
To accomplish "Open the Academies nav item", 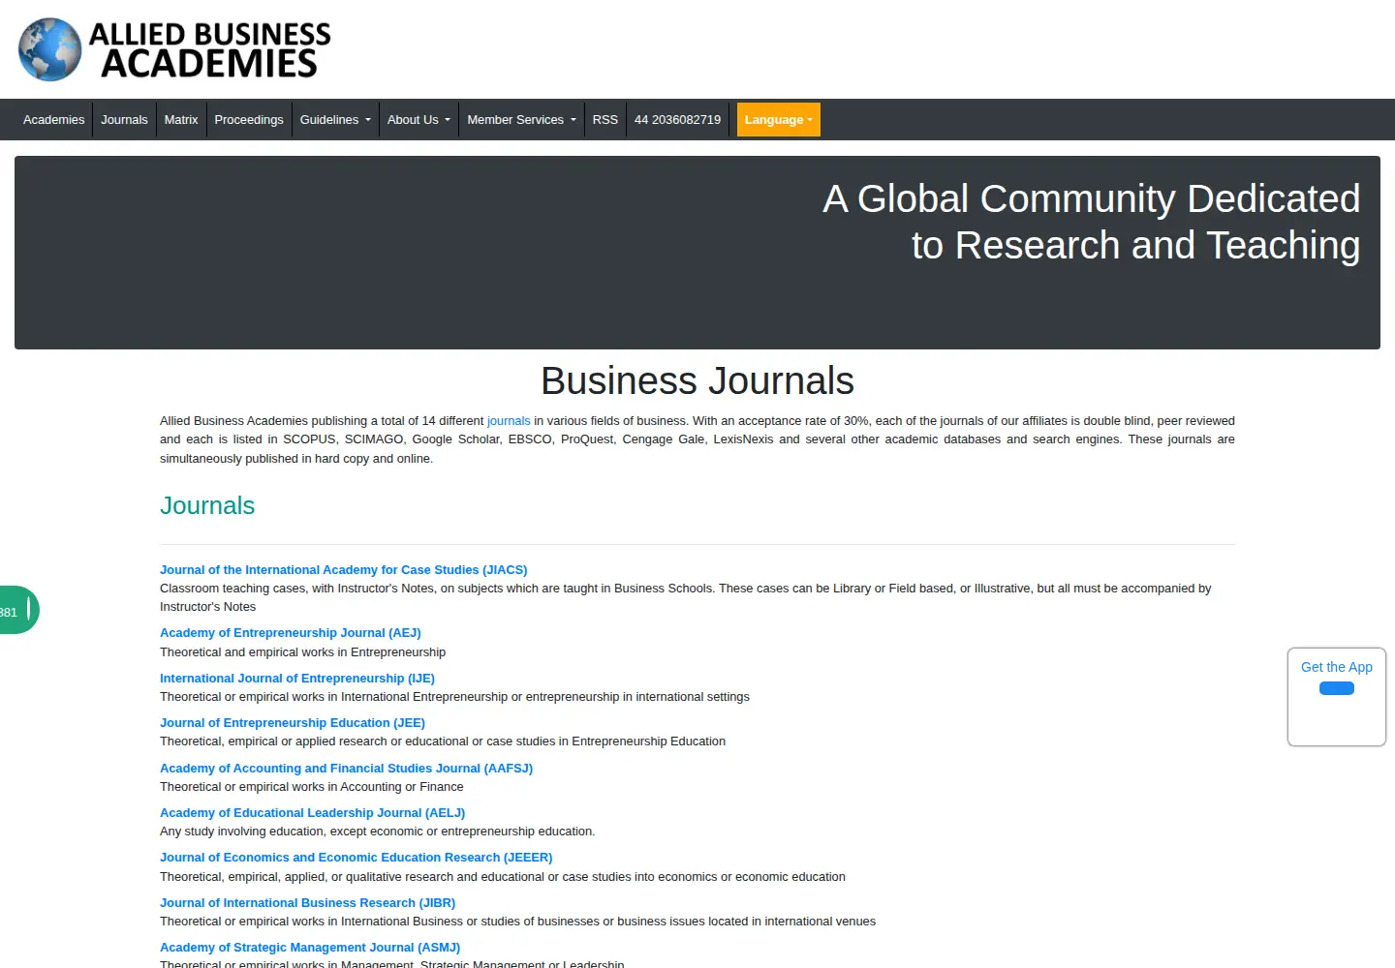I will click(x=54, y=120).
